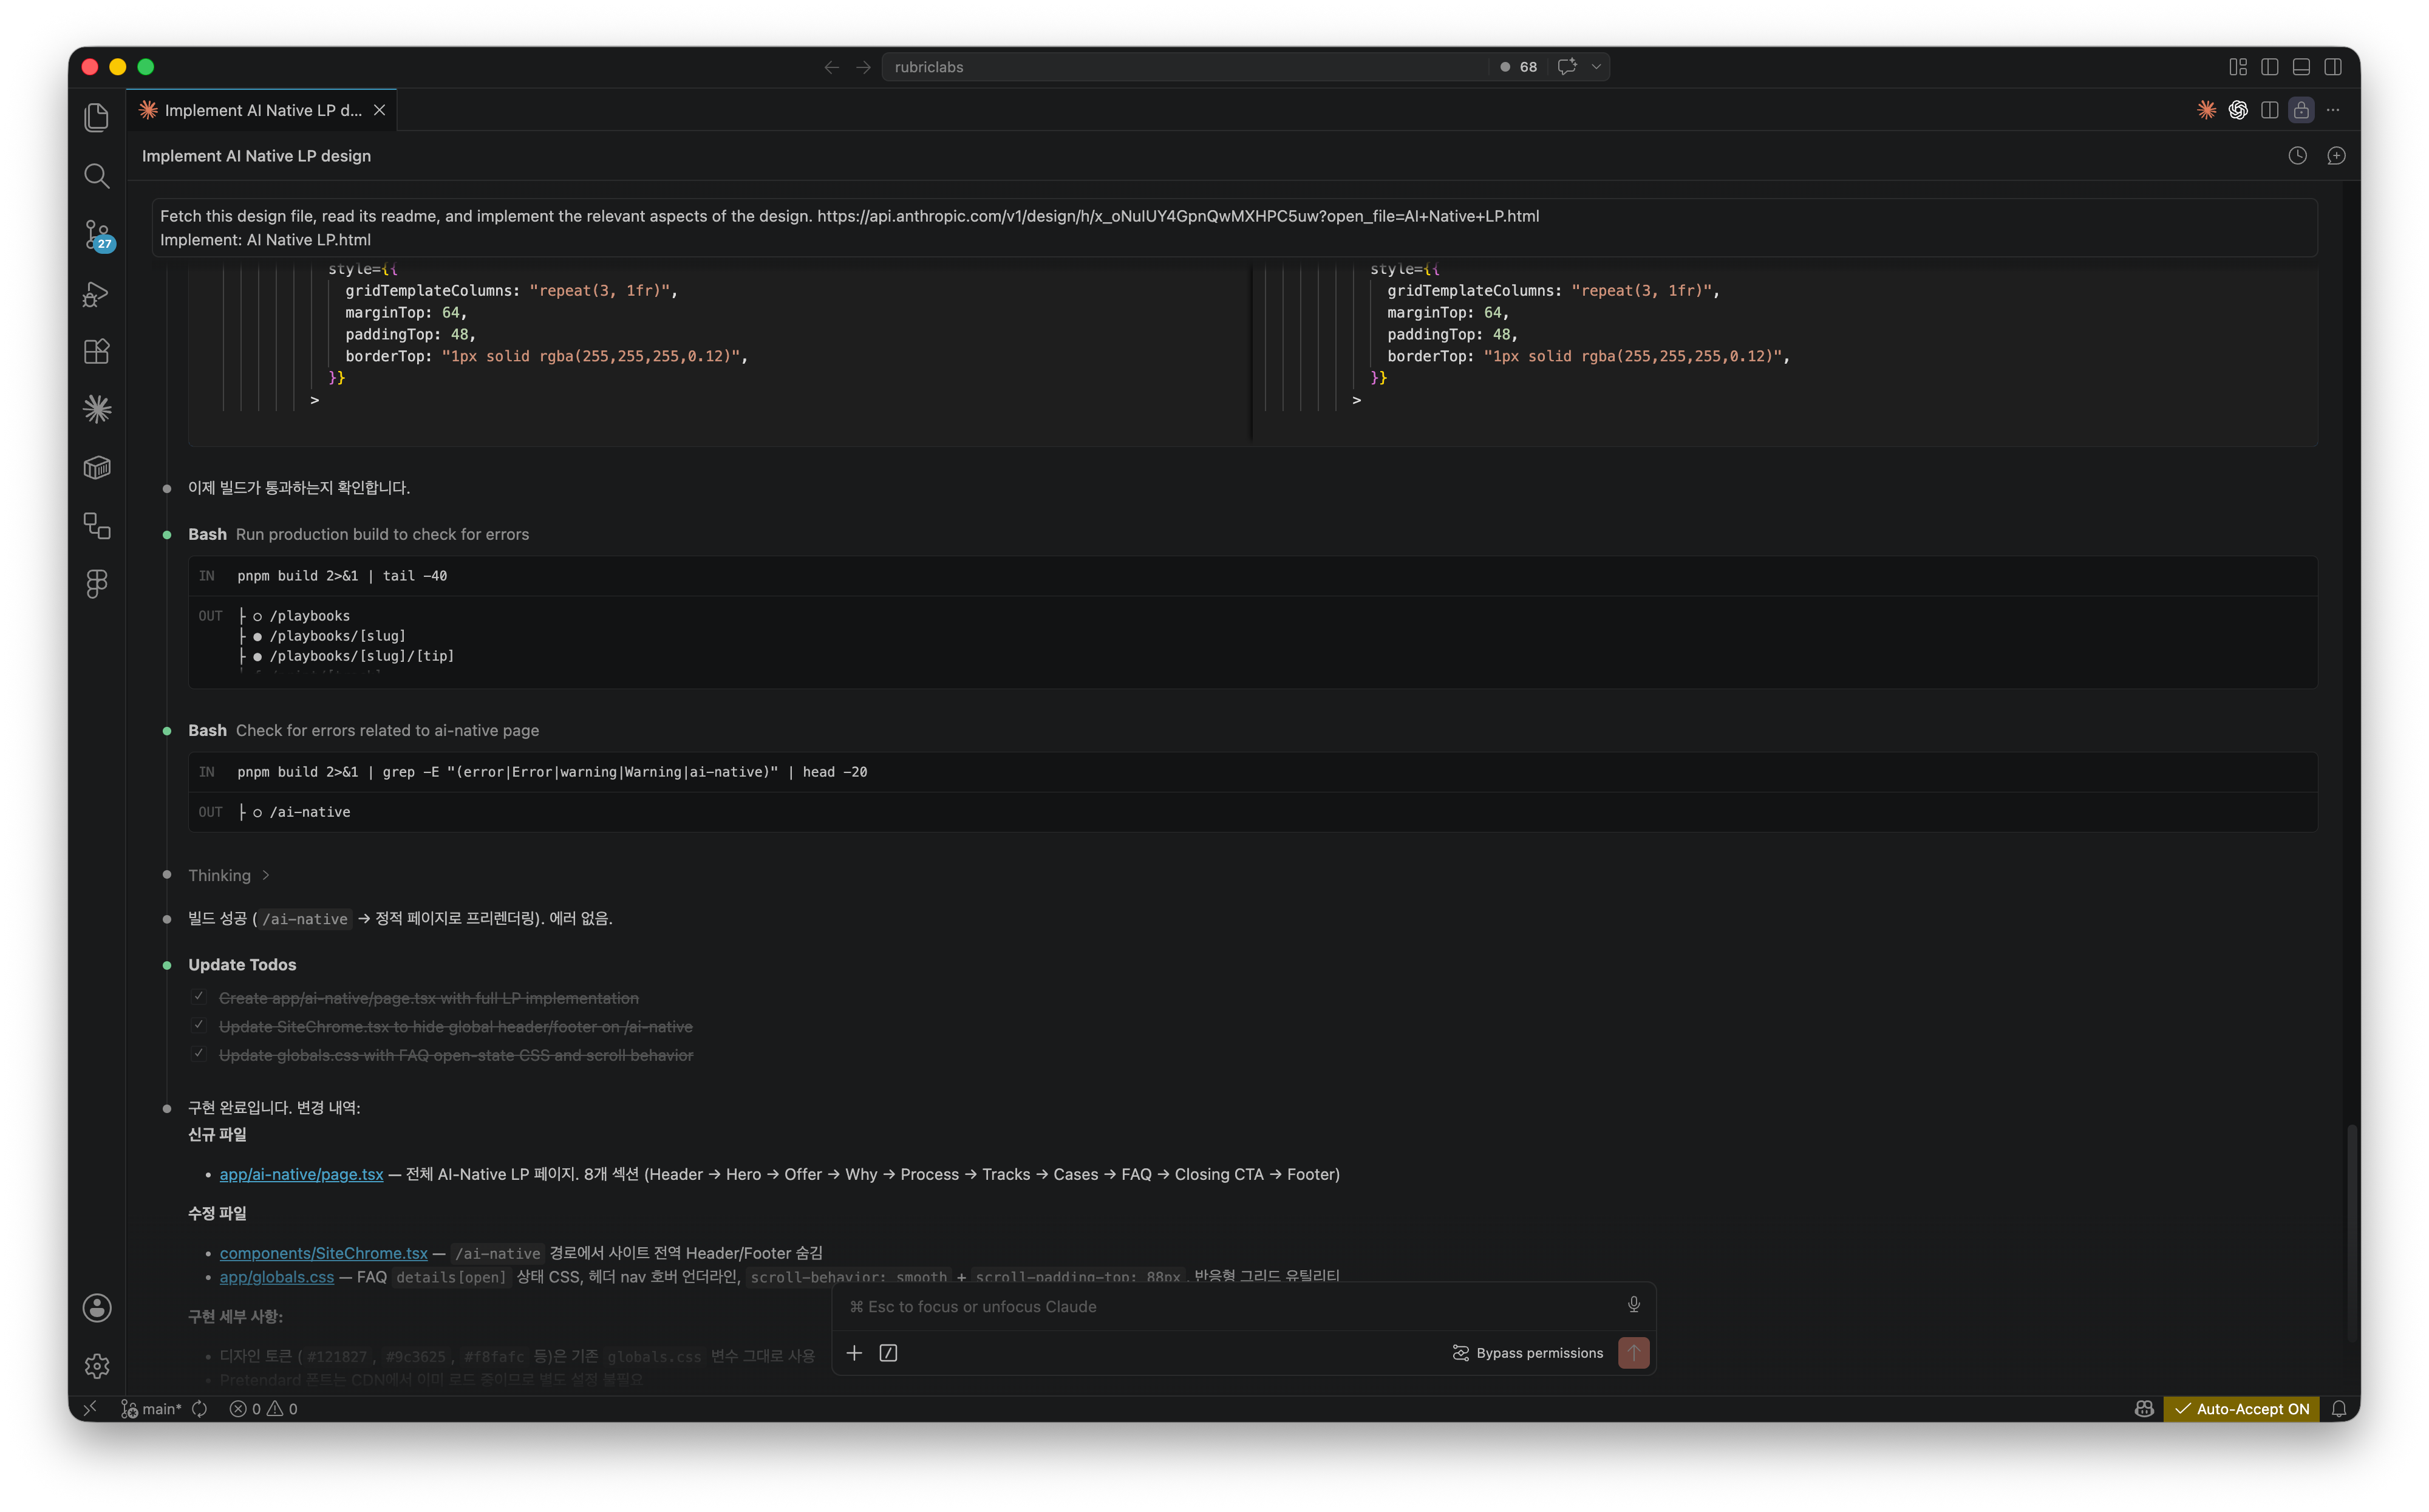Open the app/globals.css link
Screen dimensions: 2429x1512
tap(277, 1277)
